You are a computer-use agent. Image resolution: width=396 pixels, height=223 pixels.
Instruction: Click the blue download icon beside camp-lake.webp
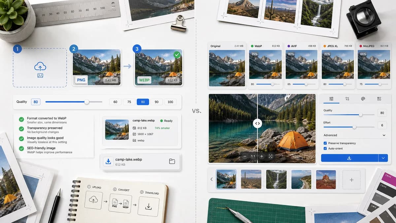point(108,162)
